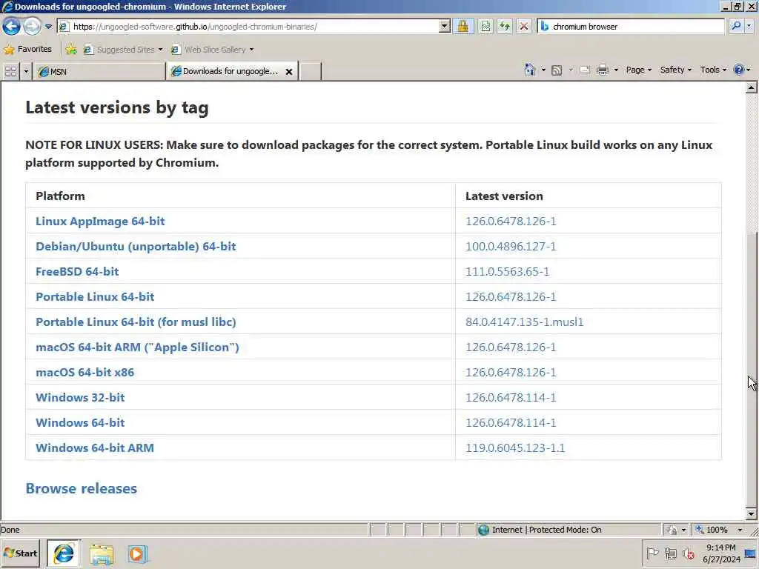The width and height of the screenshot is (759, 569).
Task: Open macOS 64-bit ARM Apple Silicon link
Action: [137, 347]
